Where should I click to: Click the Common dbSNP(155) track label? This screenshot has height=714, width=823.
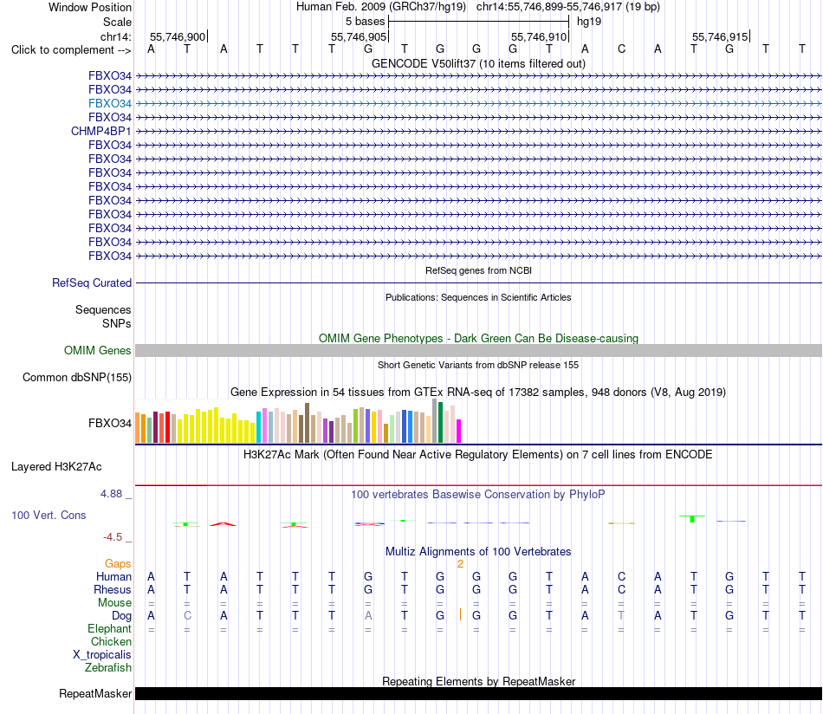pos(77,378)
